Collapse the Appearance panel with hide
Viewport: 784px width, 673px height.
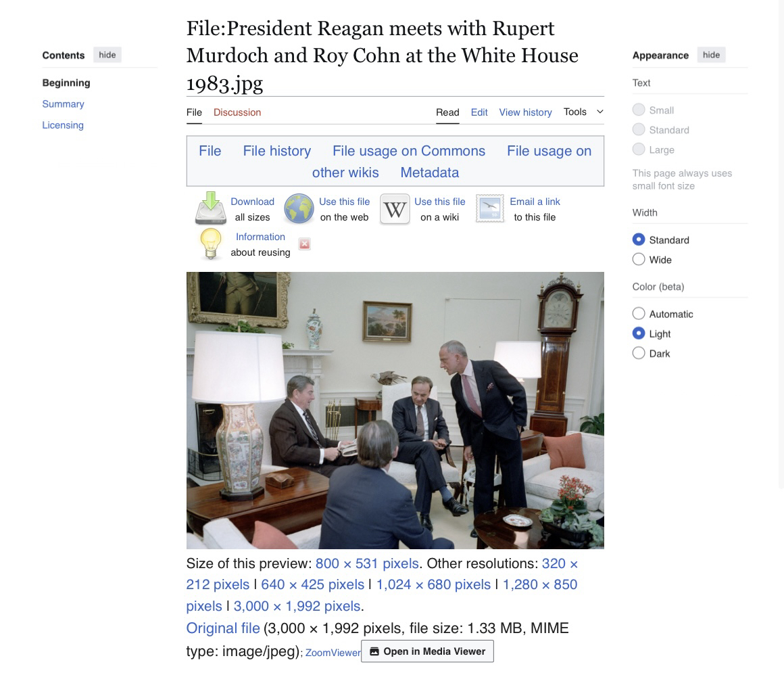pos(711,55)
